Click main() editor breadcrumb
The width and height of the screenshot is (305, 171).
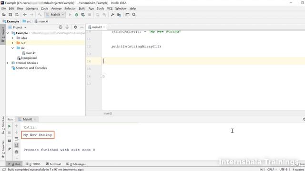click(x=108, y=114)
